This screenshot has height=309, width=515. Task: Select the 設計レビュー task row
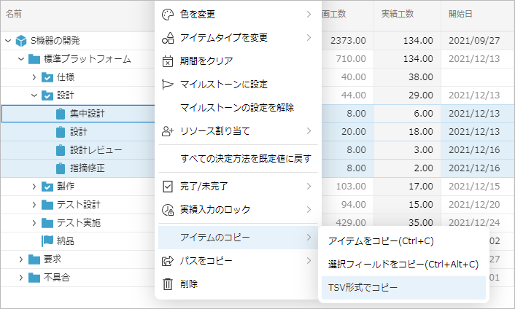tap(96, 149)
